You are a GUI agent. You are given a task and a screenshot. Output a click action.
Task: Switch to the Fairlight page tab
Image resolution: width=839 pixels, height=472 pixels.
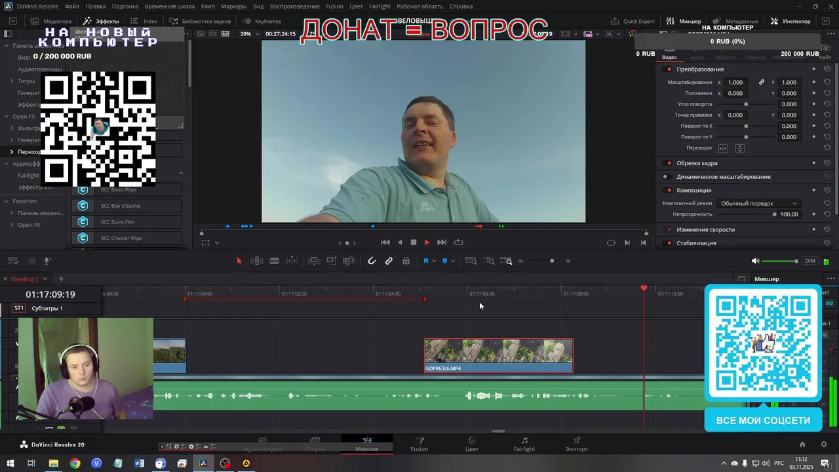(524, 444)
